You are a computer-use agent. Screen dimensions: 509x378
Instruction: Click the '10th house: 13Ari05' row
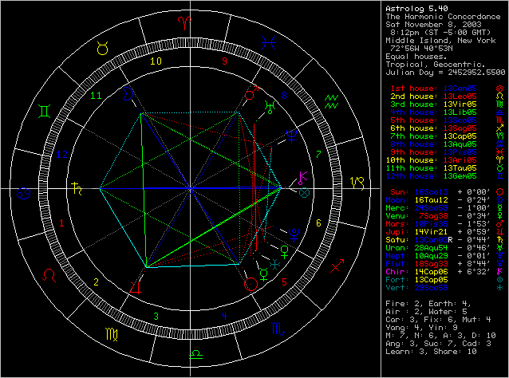pos(444,160)
